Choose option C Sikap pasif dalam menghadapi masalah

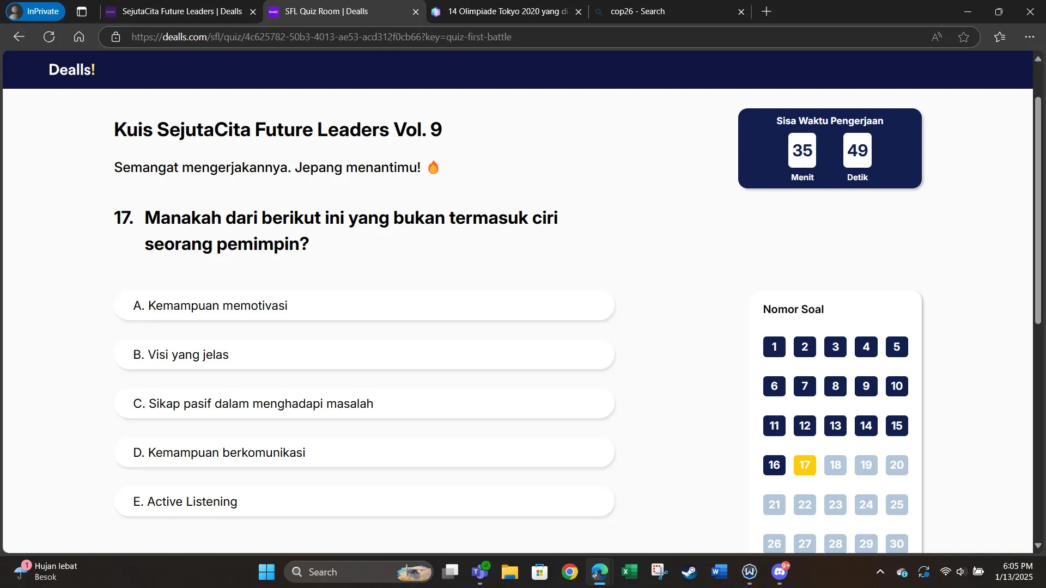[364, 403]
